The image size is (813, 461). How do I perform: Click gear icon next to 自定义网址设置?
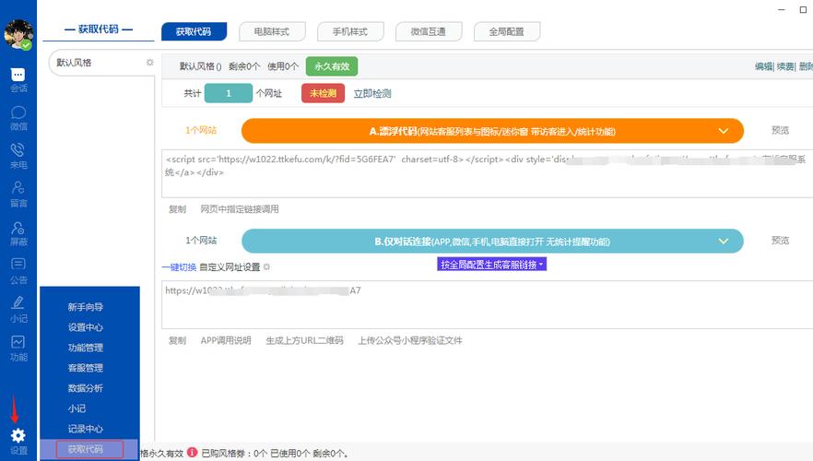point(266,266)
